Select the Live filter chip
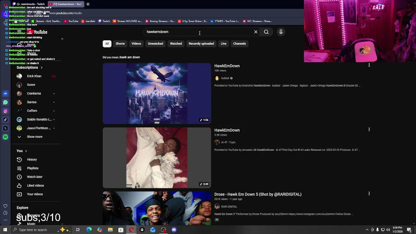This screenshot has width=416, height=234. coord(224,44)
